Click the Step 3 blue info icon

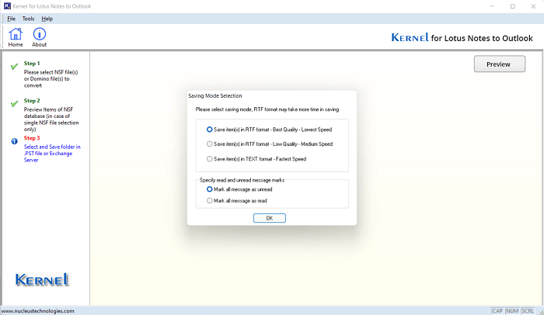(14, 141)
